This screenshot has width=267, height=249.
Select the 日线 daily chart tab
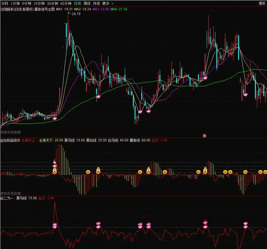point(77,3)
